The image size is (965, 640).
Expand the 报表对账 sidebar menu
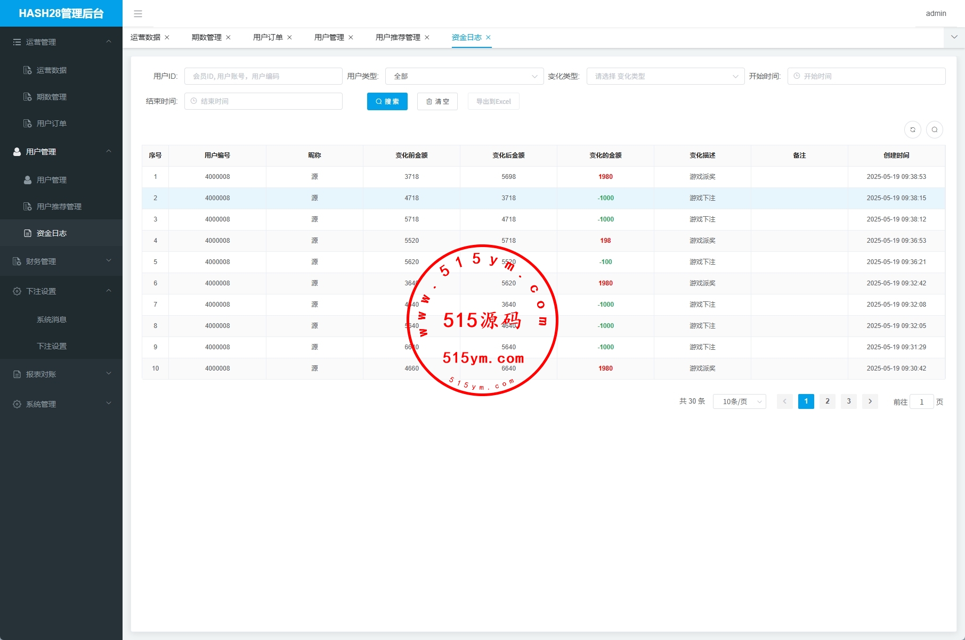[x=61, y=374]
